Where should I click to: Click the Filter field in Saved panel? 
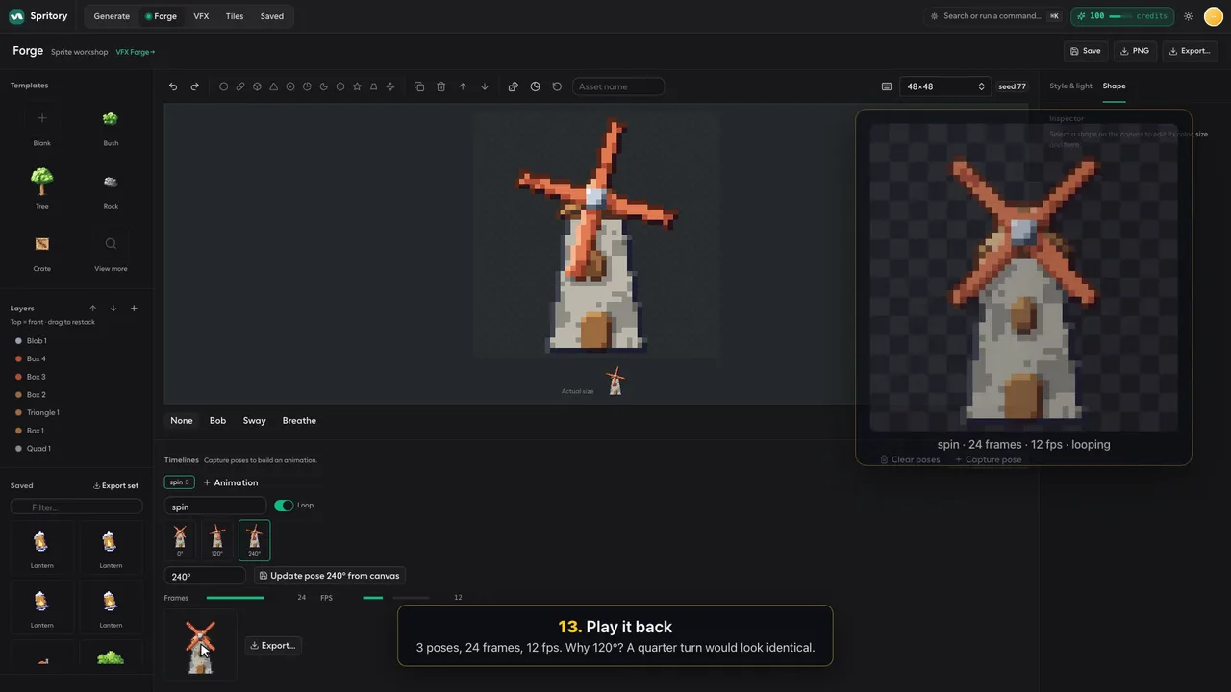(x=77, y=507)
